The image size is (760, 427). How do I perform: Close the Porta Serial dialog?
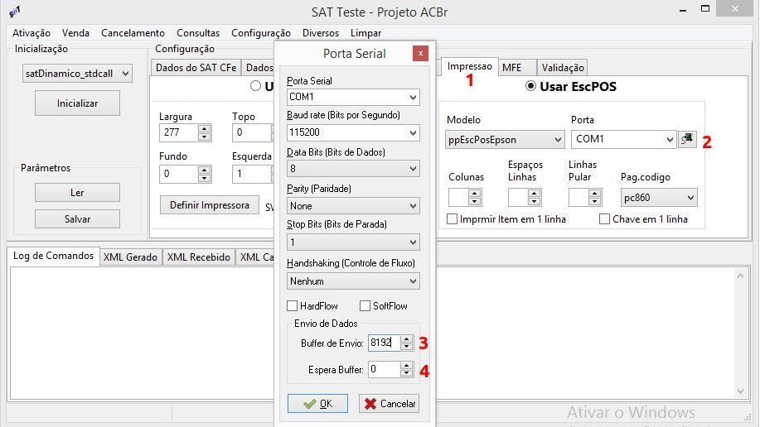coord(420,53)
